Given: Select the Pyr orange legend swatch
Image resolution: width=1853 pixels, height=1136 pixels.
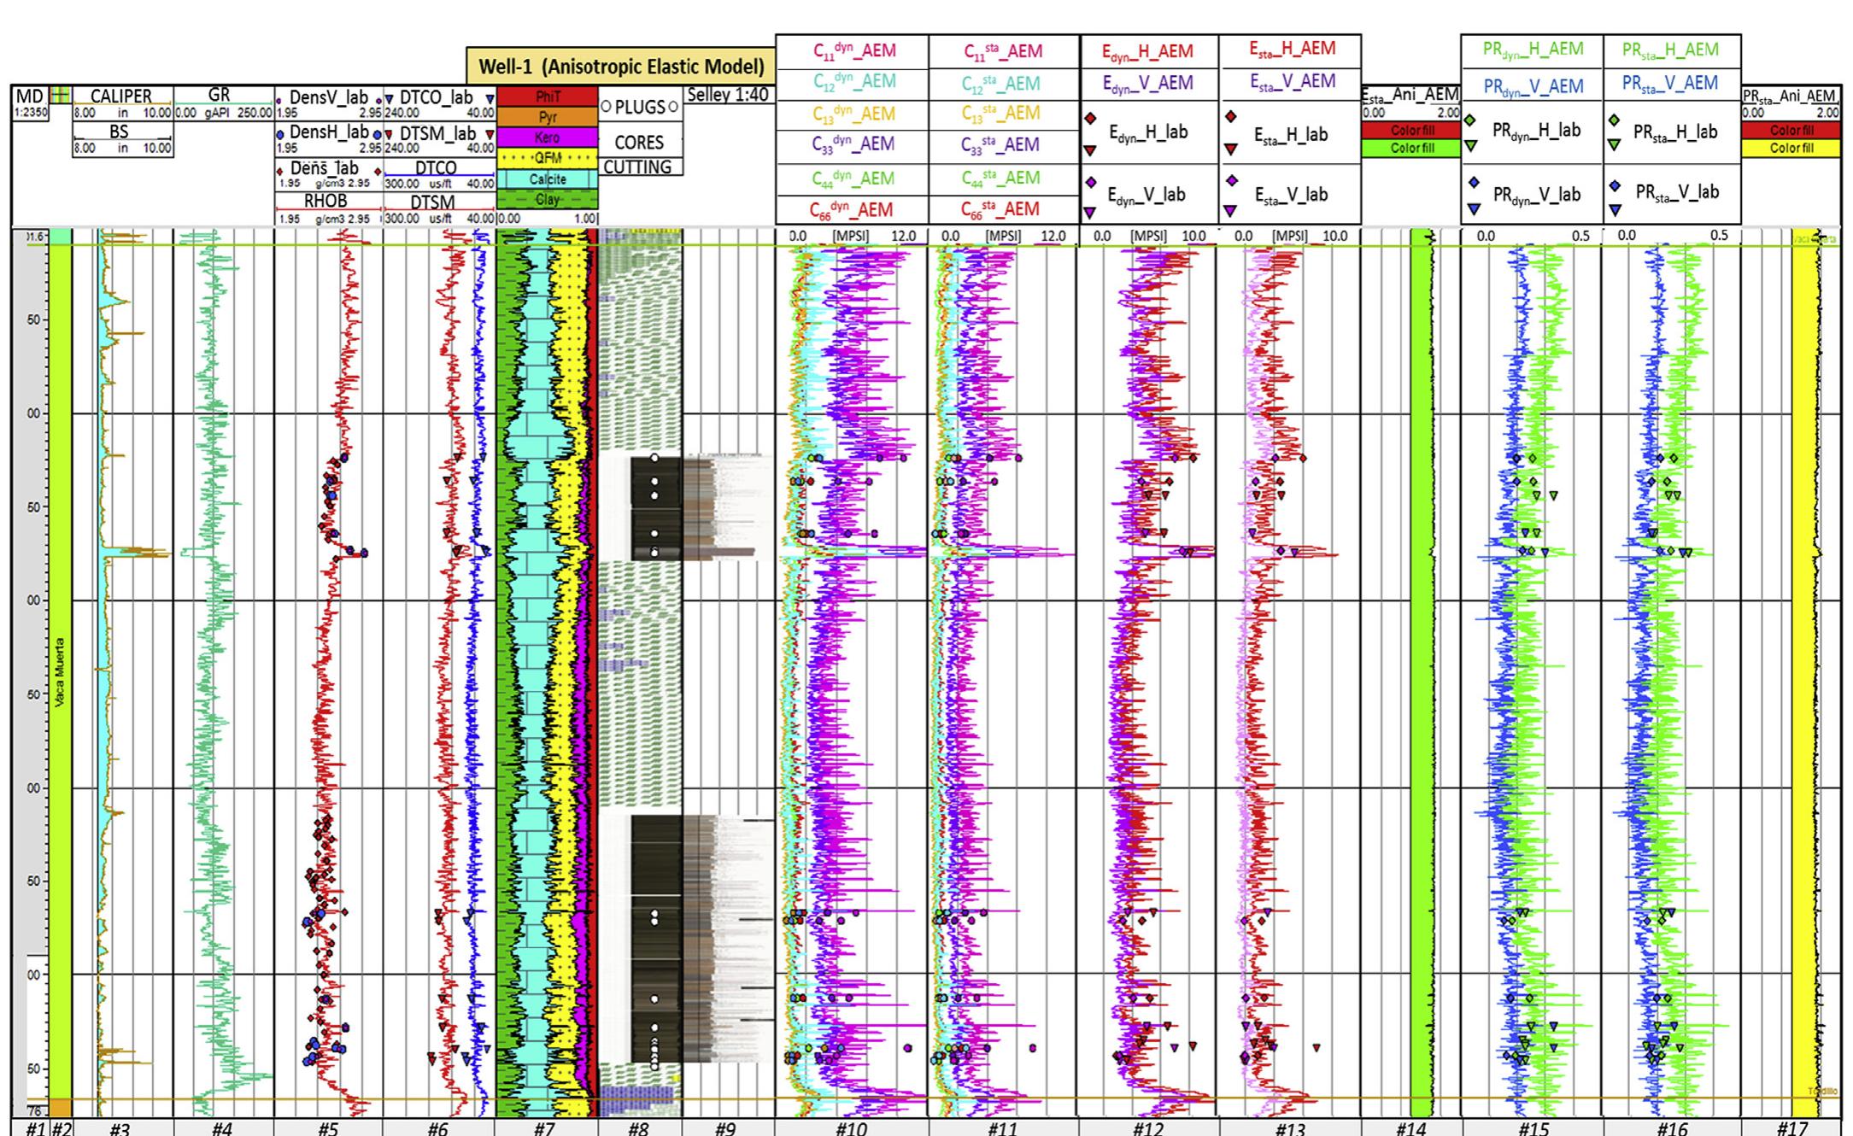Looking at the screenshot, I should point(547,117).
